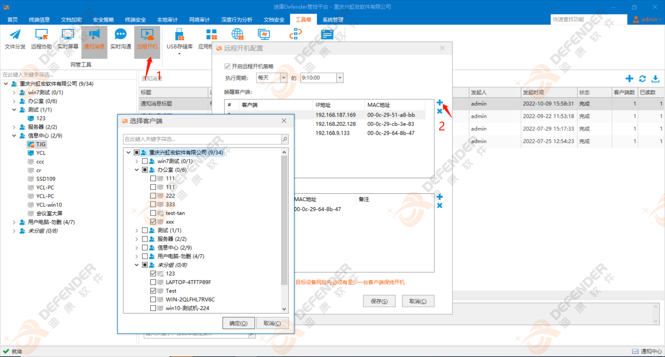The image size is (665, 357).
Task: Check the 222 client checkbox
Action: tap(153, 196)
